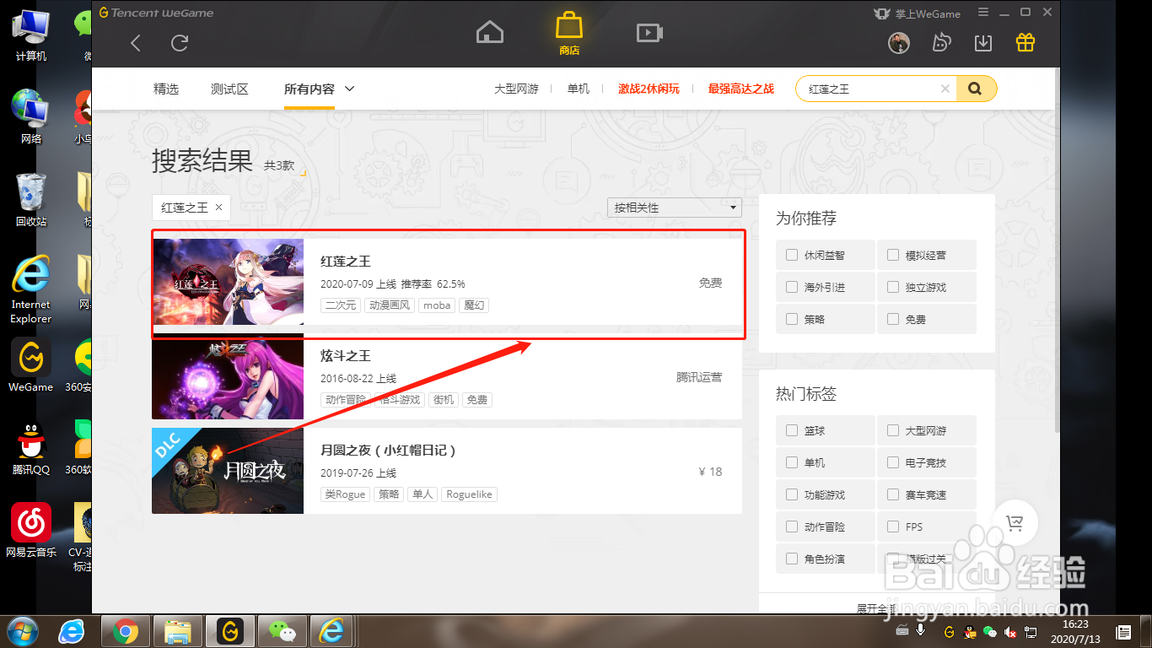
Task: Open Internet Explorer desktop icon
Action: click(31, 289)
